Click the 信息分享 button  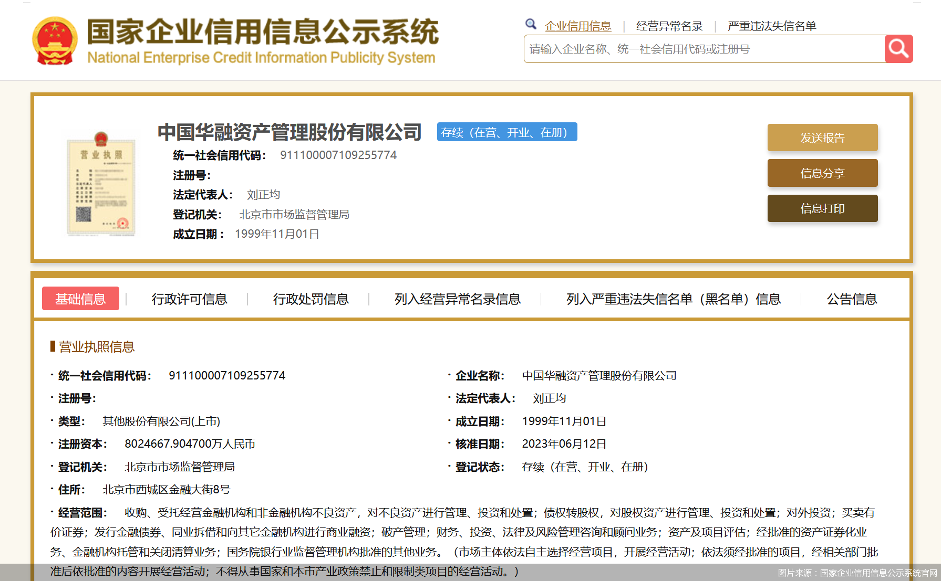pos(822,173)
